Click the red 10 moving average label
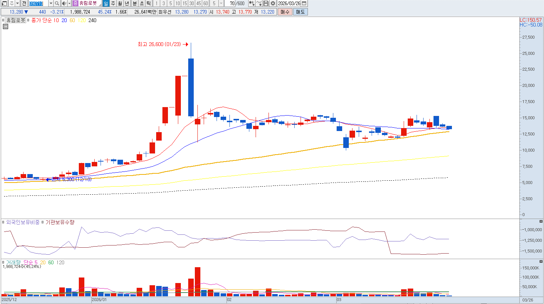The height and width of the screenshot is (304, 544). 56,20
